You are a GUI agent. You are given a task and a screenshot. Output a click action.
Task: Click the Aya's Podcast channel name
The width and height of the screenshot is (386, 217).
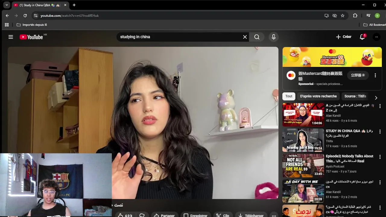click(335, 166)
